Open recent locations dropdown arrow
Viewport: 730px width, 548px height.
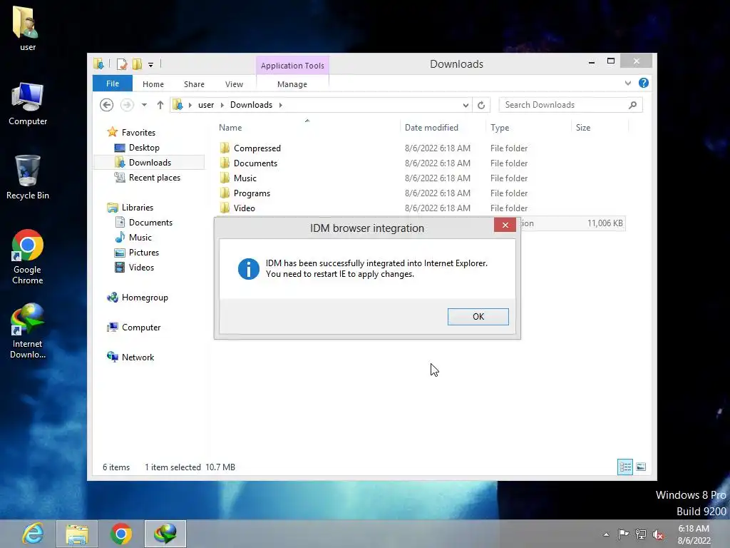[x=144, y=105]
